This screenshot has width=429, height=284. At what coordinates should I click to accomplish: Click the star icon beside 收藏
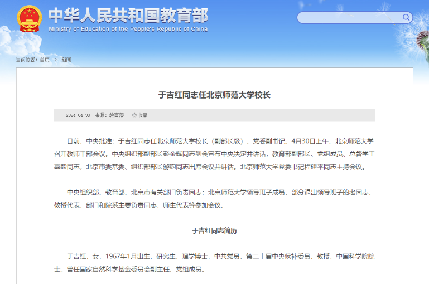(134, 115)
